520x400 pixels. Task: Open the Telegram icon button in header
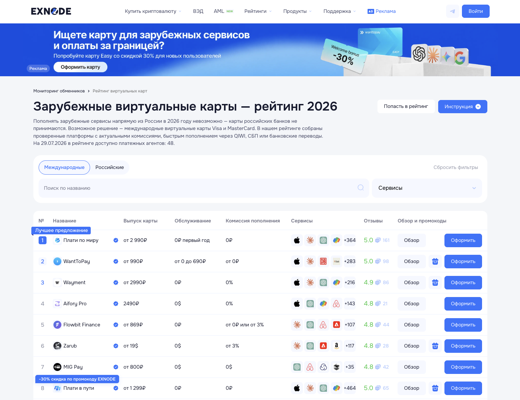(x=452, y=11)
